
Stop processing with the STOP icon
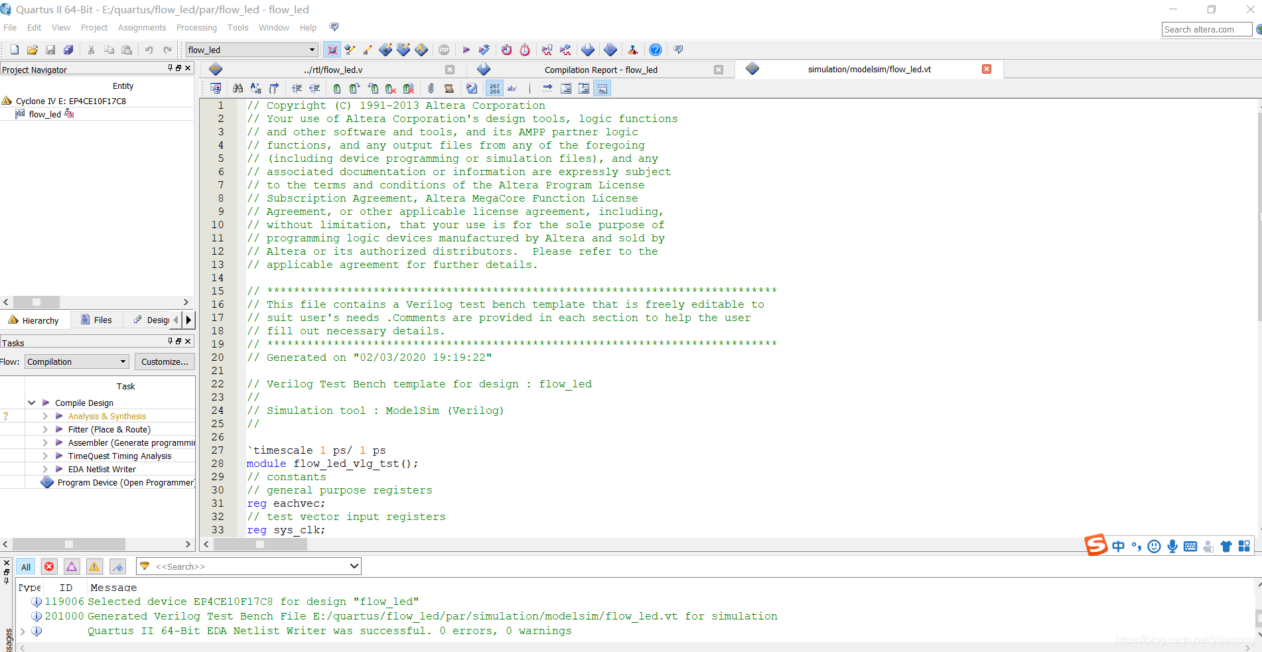(444, 50)
